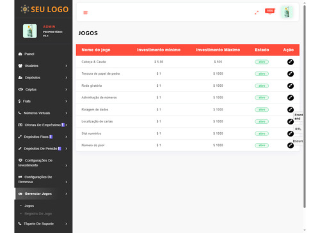Edit the Número do pool game
Image resolution: width=320 pixels, height=233 pixels.
[x=291, y=146]
